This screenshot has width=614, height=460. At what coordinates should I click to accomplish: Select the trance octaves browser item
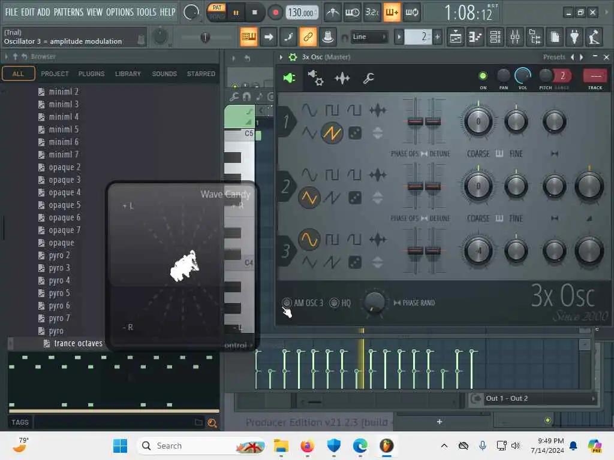tap(78, 343)
